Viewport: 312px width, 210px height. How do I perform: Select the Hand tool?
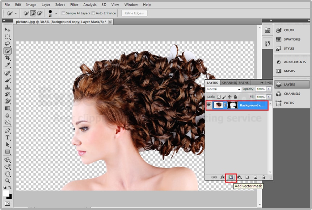click(x=8, y=173)
